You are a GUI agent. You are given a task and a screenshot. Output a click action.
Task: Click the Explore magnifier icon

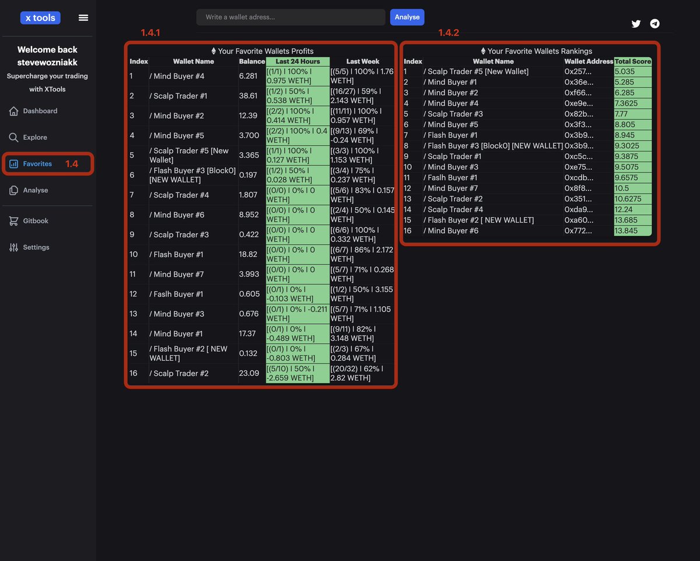click(13, 137)
